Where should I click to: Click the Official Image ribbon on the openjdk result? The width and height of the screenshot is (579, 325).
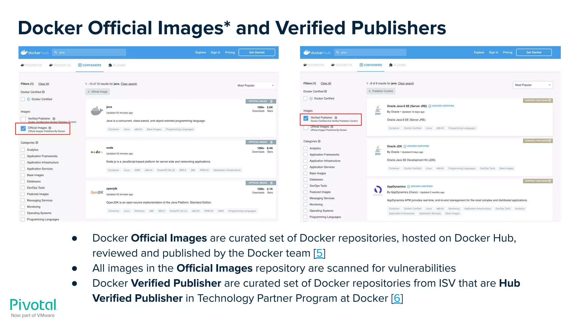(261, 183)
